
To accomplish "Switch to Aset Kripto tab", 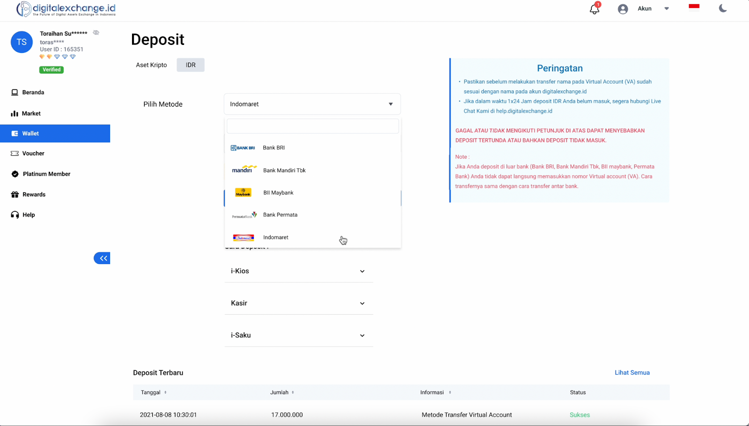I will (x=151, y=65).
